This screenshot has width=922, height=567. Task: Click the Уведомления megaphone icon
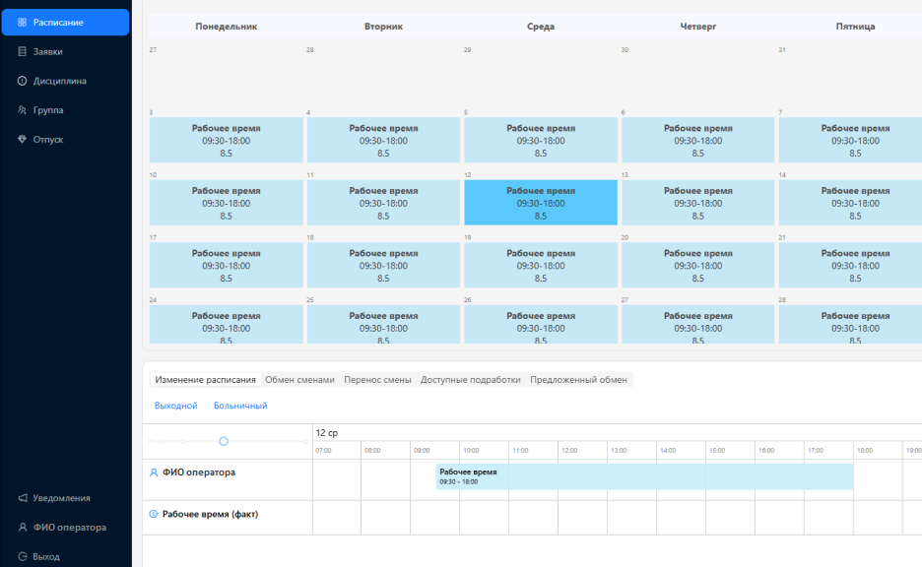tap(23, 498)
